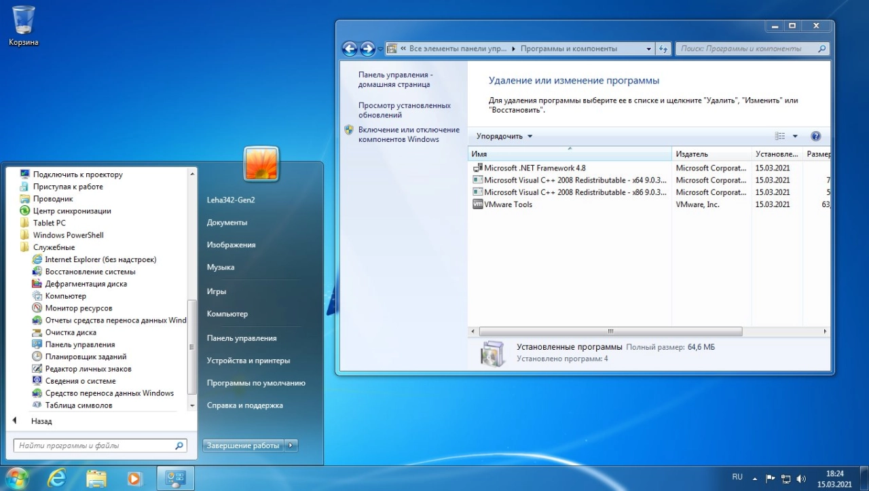Image resolution: width=869 pixels, height=491 pixels.
Task: Open Просмотр установленных обновлений link
Action: pos(405,110)
